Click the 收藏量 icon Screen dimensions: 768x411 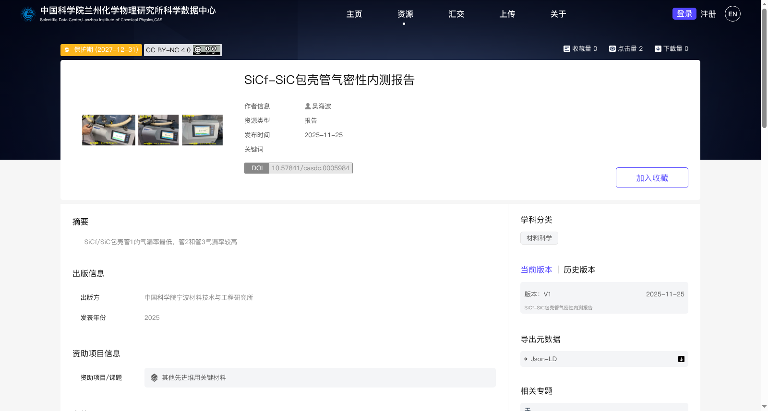pyautogui.click(x=566, y=49)
